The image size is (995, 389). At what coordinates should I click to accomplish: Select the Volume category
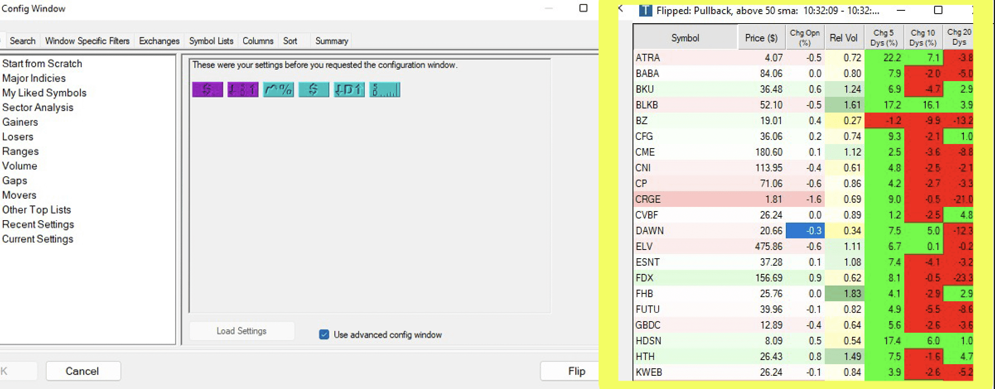[19, 166]
